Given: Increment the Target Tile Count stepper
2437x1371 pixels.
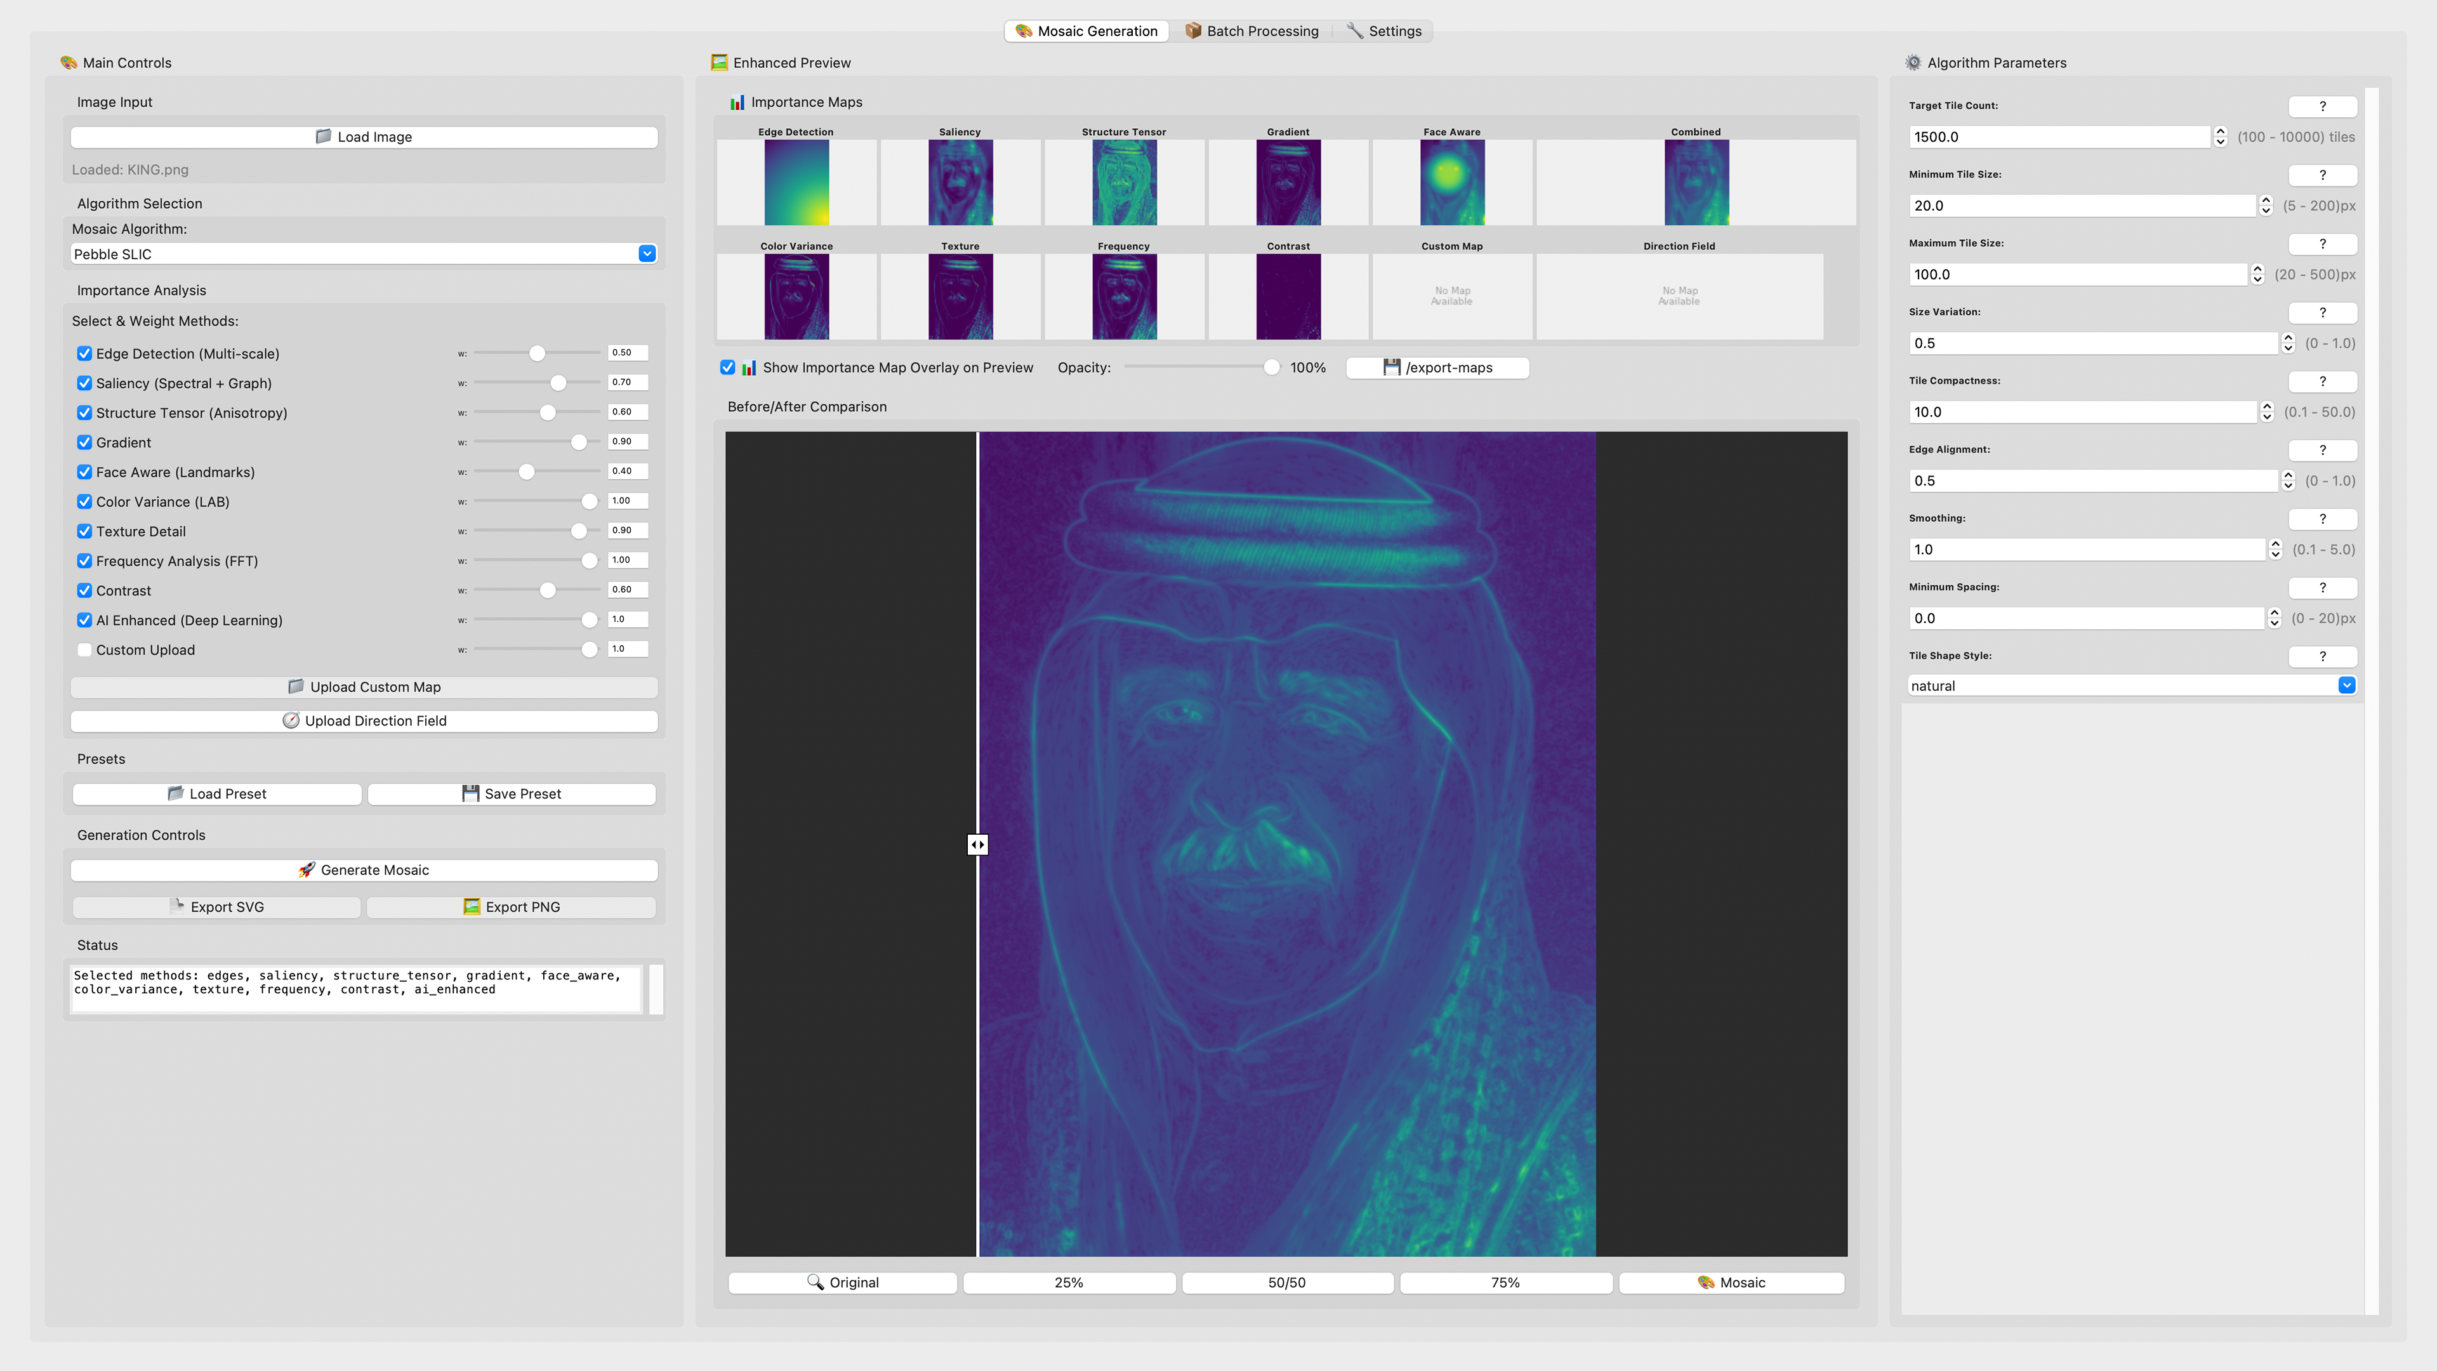Looking at the screenshot, I should pyautogui.click(x=2221, y=131).
